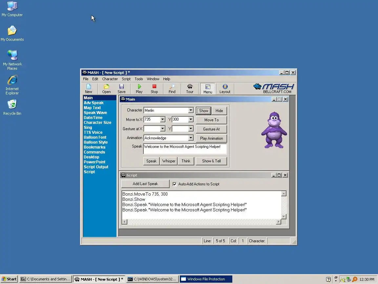Screen dimensions: 378x284
Task: Click the Think button
Action: (186, 161)
